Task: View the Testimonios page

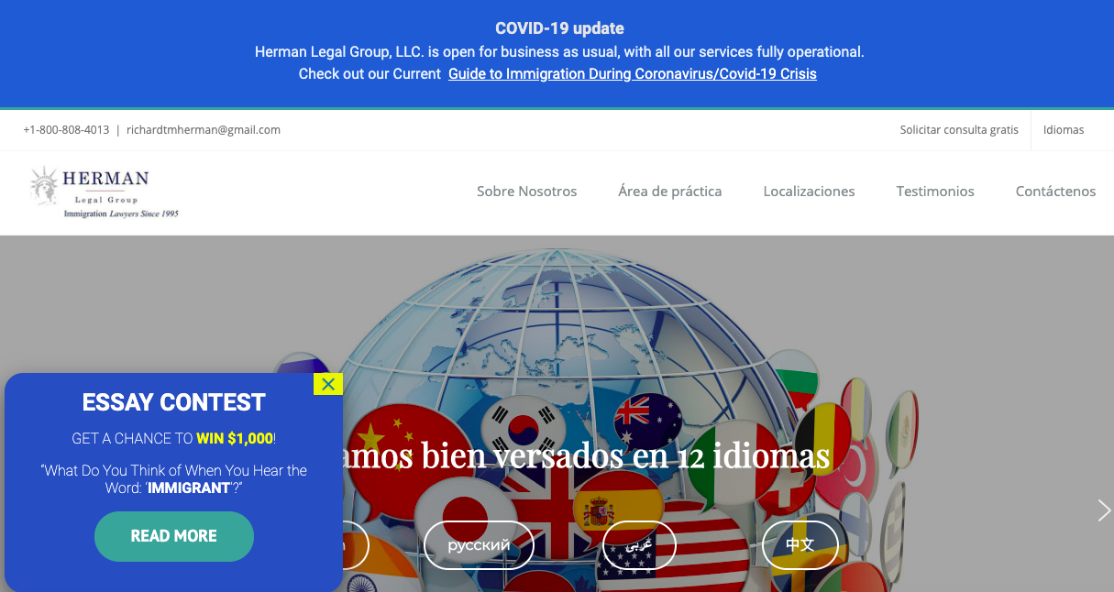Action: click(935, 192)
